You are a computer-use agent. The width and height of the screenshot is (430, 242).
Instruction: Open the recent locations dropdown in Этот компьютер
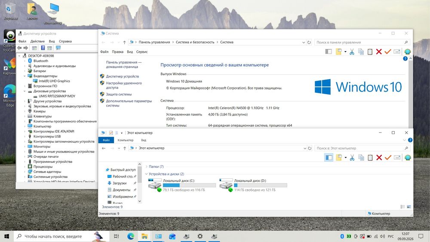pyautogui.click(x=119, y=148)
